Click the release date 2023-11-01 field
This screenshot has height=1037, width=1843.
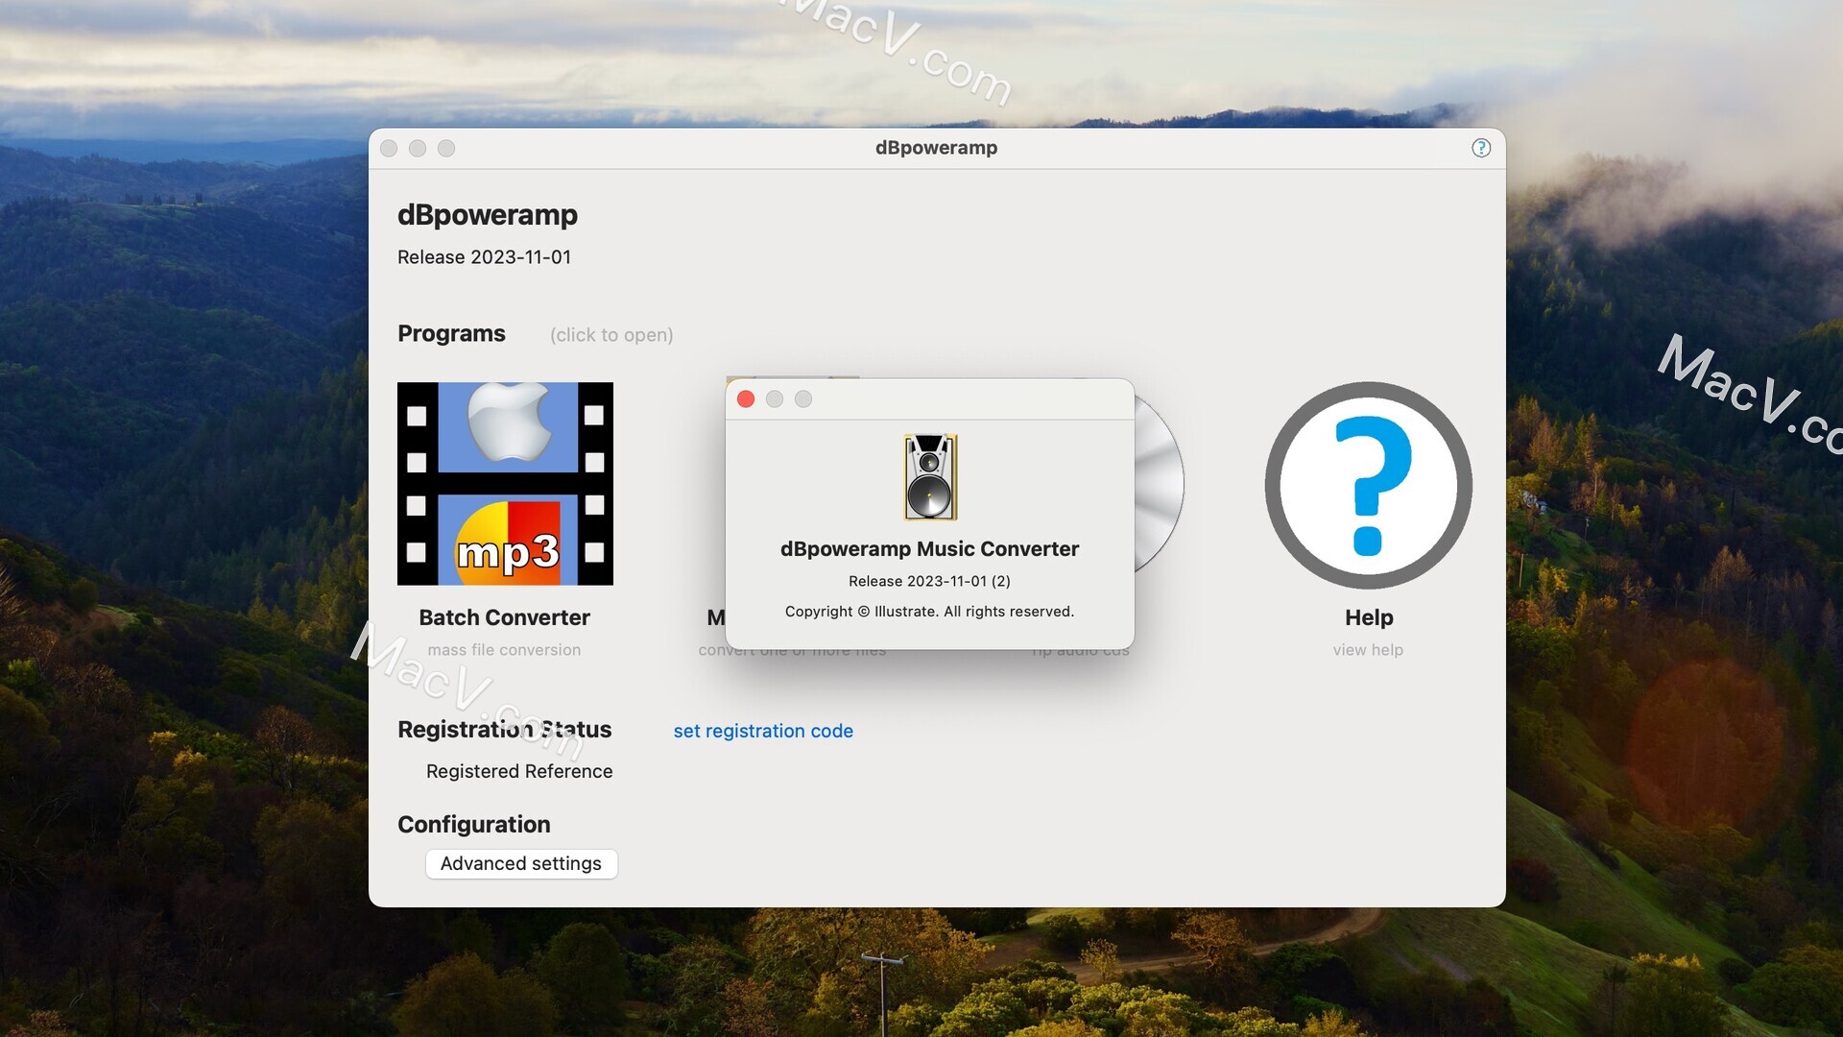coord(484,257)
